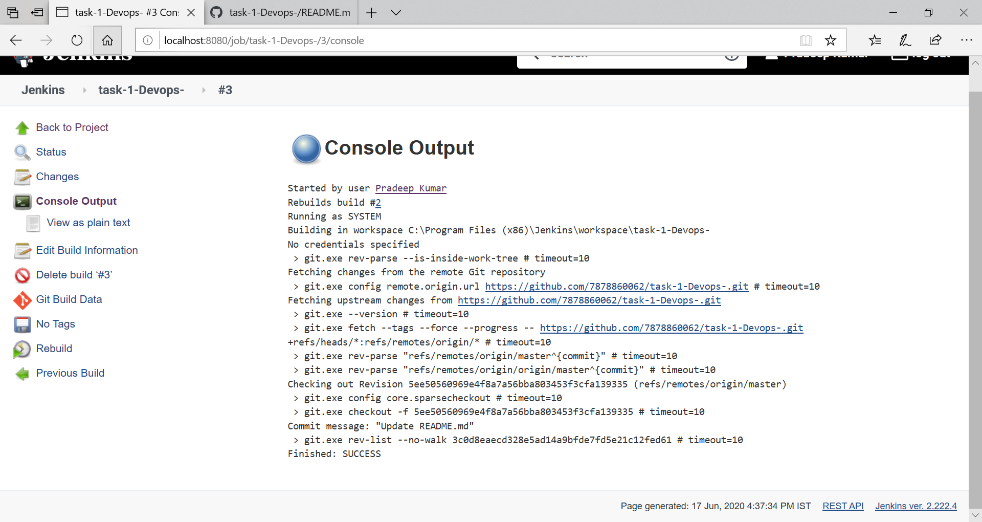Expand the tab list chevron dropdown
The width and height of the screenshot is (982, 522).
tap(396, 12)
